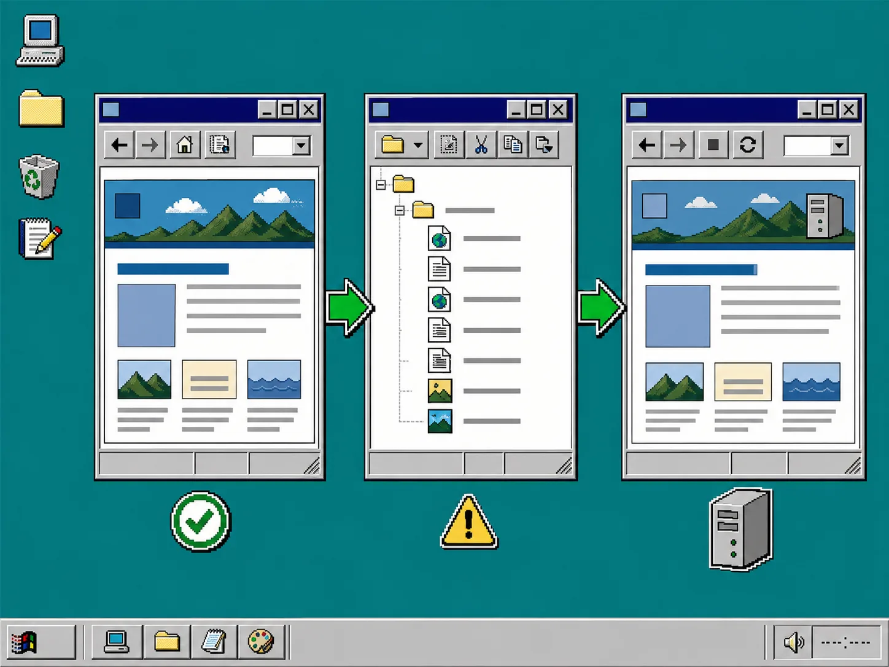Click the middle window's title bar system icon

tap(381, 110)
